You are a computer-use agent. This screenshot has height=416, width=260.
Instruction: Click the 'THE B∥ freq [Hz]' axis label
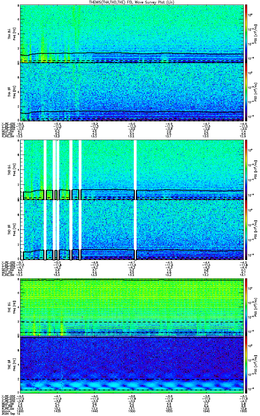click(x=12, y=364)
